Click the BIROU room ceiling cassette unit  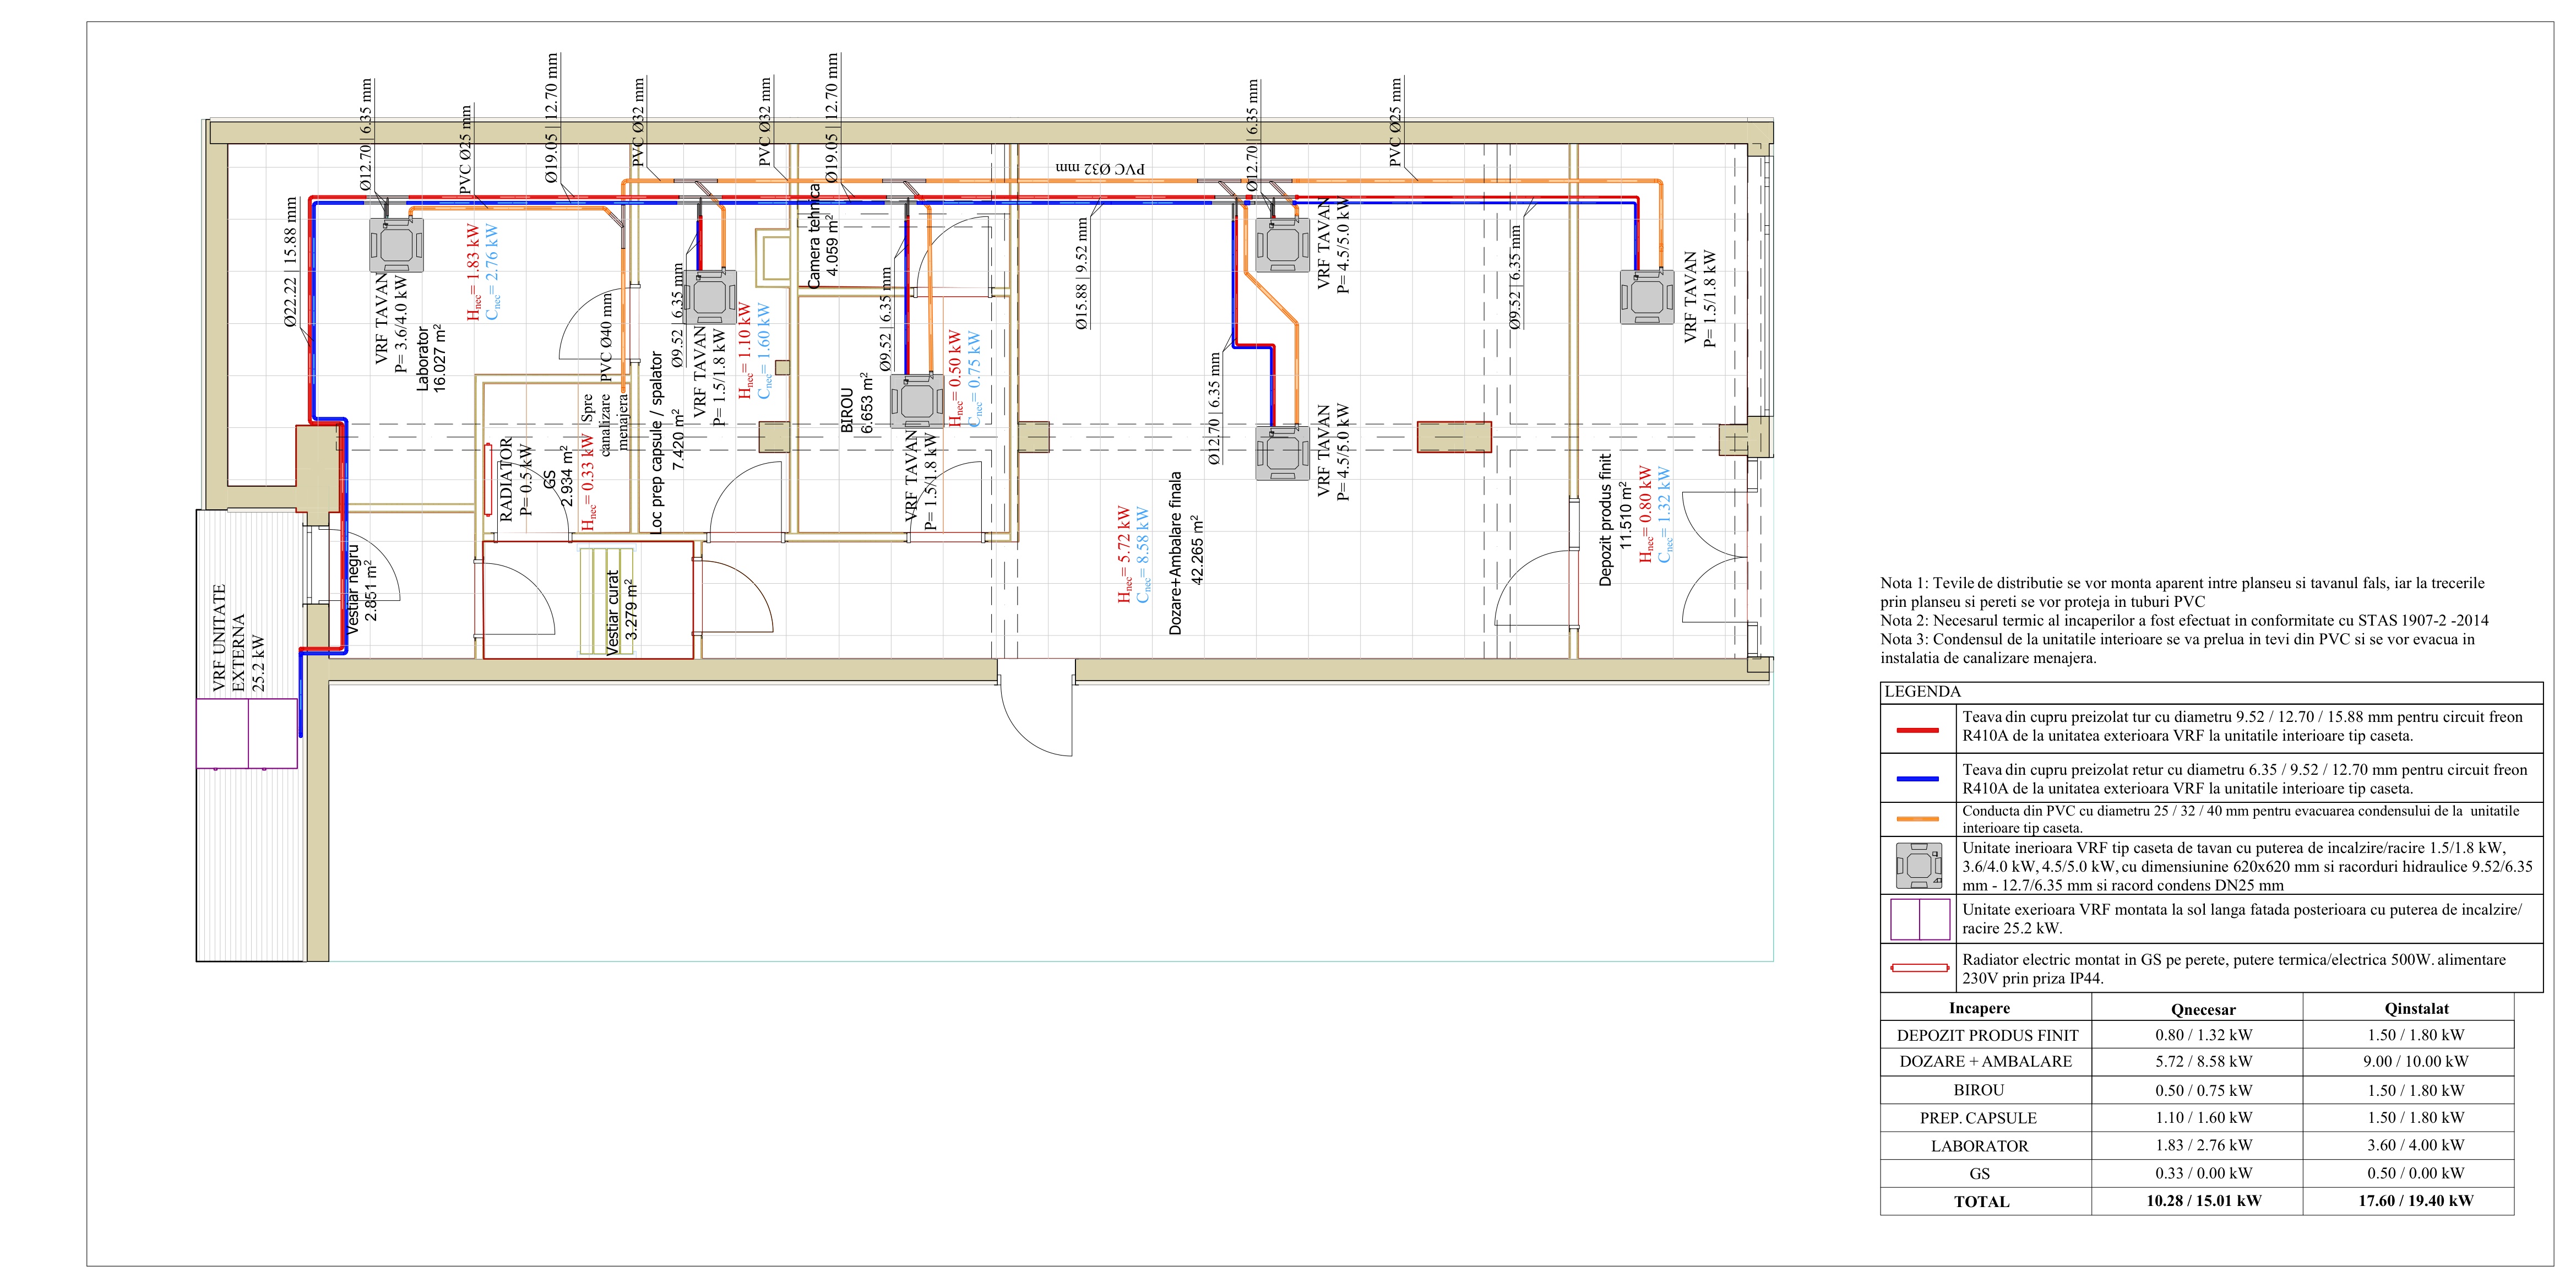917,402
